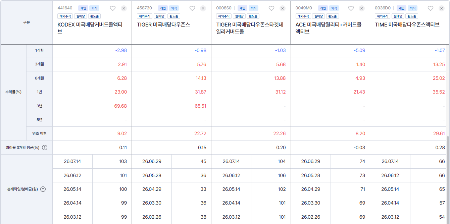Select 환노출 tag under code 0049M0
Image resolution: width=450 pixels, height=224 pixels.
pos(333,16)
